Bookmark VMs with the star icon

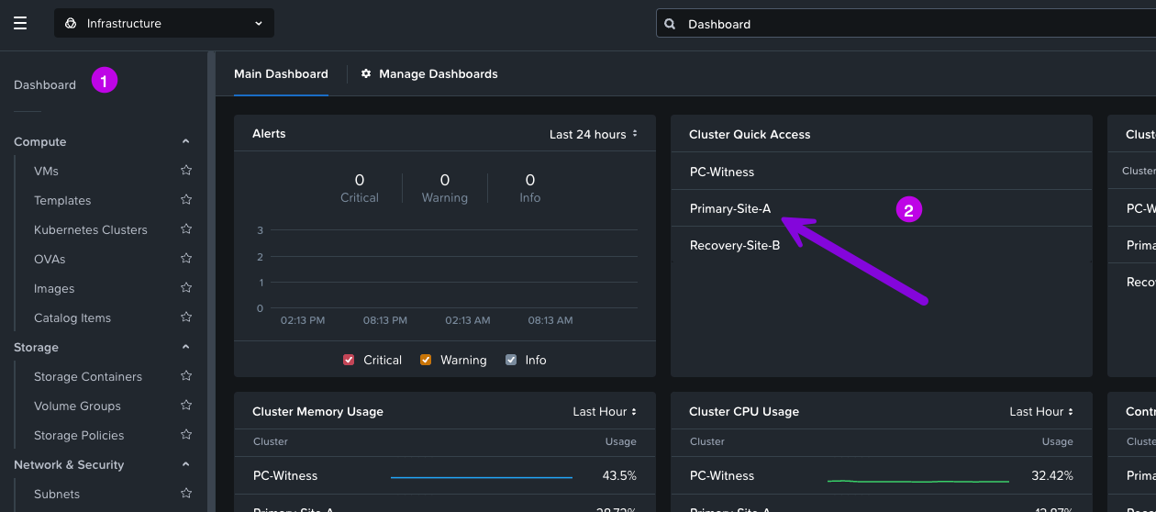tap(186, 170)
